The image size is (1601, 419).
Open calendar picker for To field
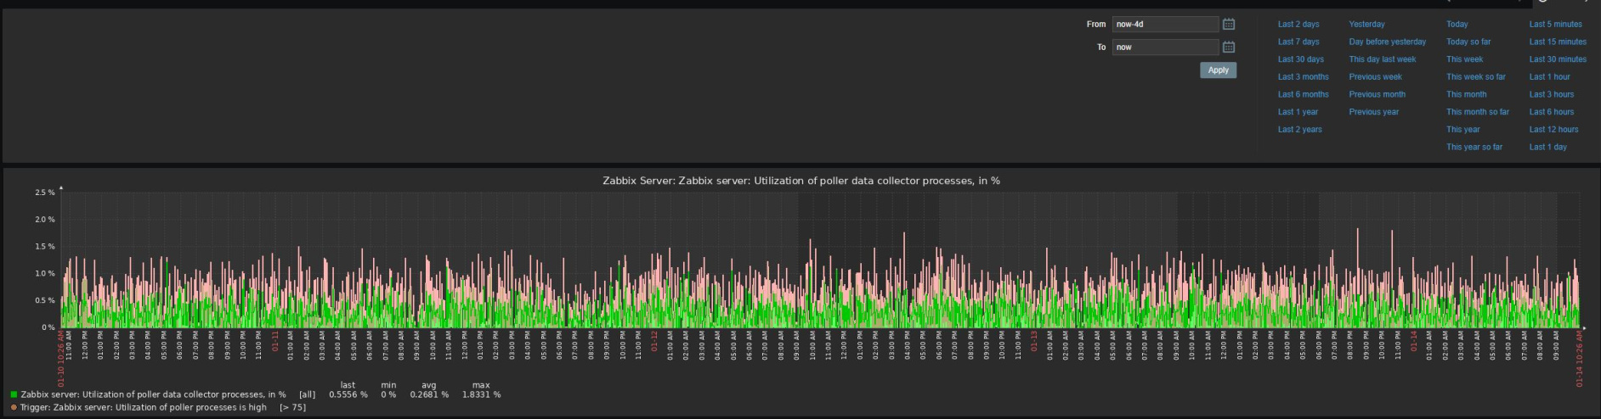pyautogui.click(x=1228, y=47)
